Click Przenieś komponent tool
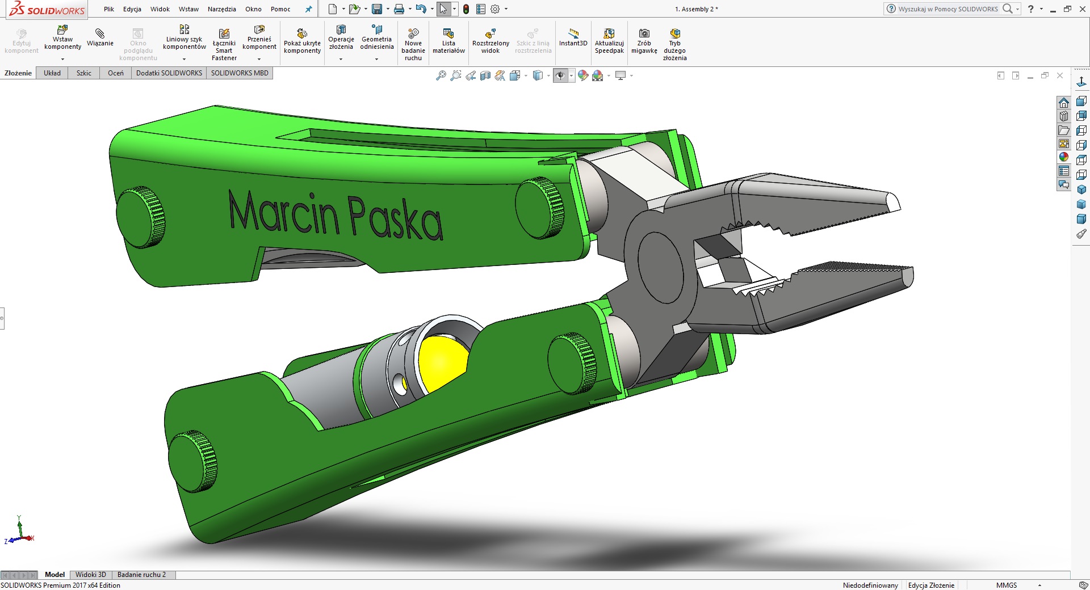1090x590 pixels. click(x=259, y=39)
